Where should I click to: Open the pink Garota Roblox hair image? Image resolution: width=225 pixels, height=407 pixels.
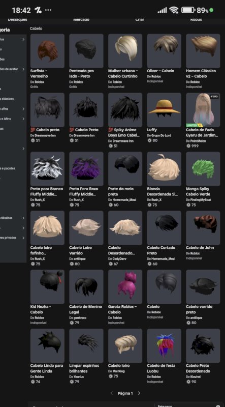[x=125, y=286]
